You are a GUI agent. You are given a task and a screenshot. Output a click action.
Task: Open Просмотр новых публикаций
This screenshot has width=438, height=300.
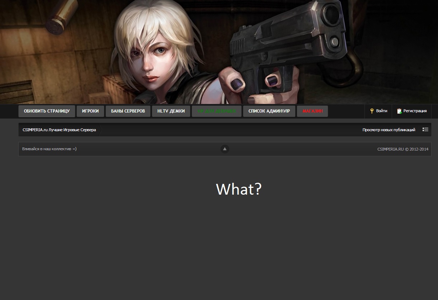tap(389, 130)
